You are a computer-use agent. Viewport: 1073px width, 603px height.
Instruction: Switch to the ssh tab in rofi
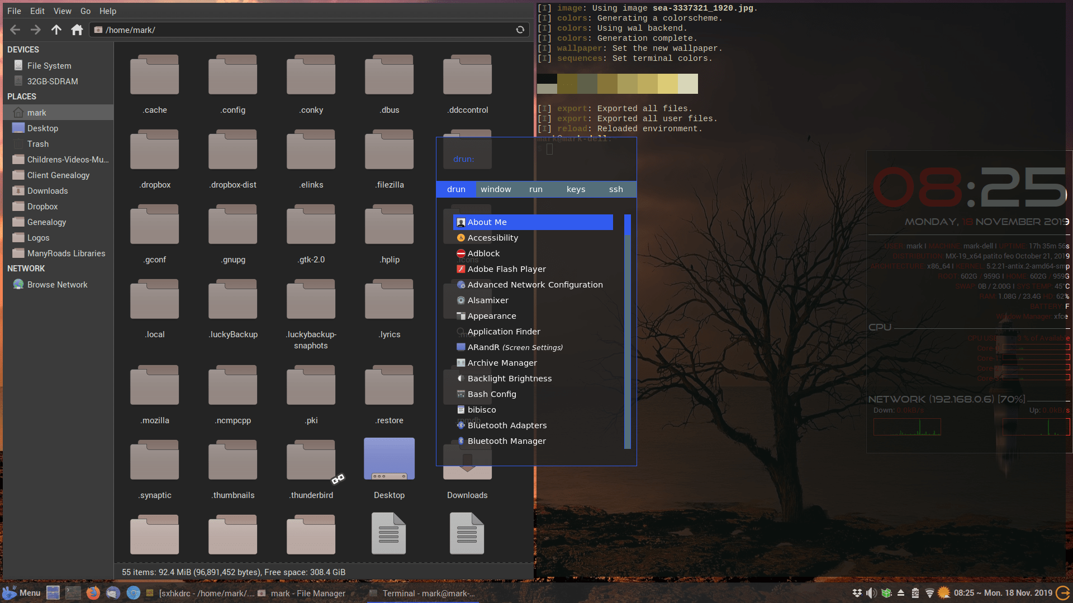615,189
